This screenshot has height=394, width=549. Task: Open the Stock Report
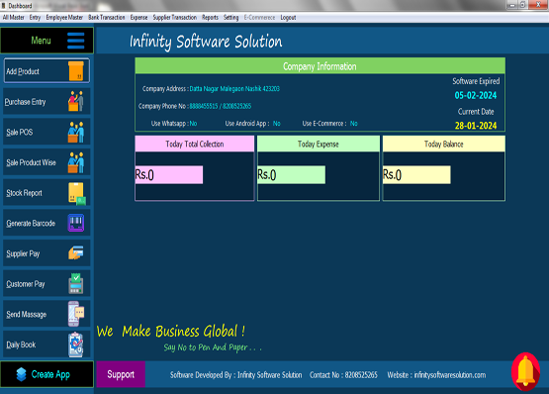[46, 193]
